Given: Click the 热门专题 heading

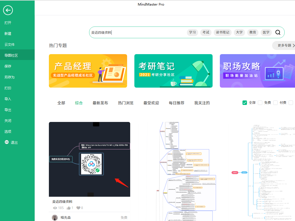Looking at the screenshot, I should (58, 45).
